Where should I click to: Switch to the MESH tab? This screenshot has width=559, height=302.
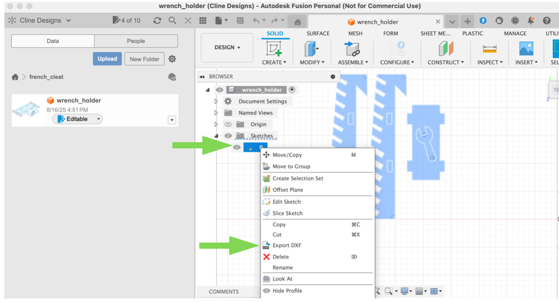355,33
